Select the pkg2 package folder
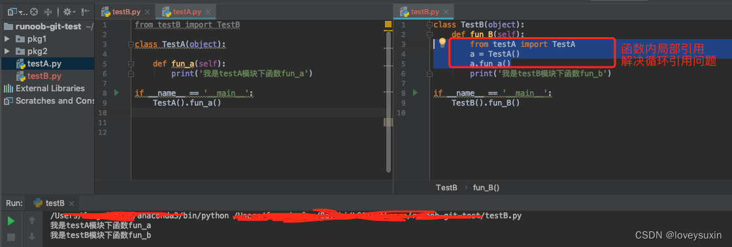Screen dimensions: 732x247 point(31,51)
